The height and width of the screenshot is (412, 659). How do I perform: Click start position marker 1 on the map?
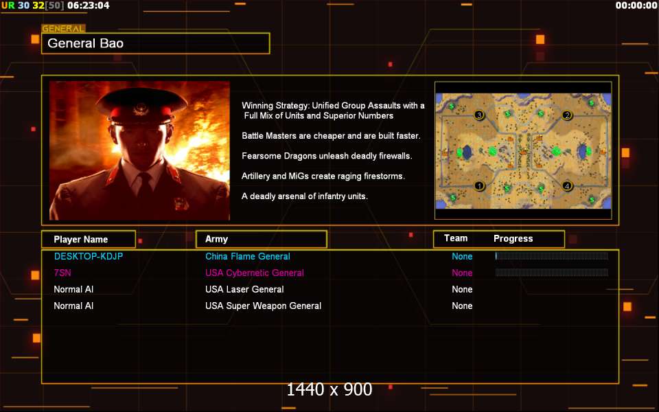(x=478, y=186)
